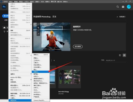The image size is (133, 102).
Task: Click the bird-4062359.jpg file name
Action: pyautogui.click(x=64, y=92)
